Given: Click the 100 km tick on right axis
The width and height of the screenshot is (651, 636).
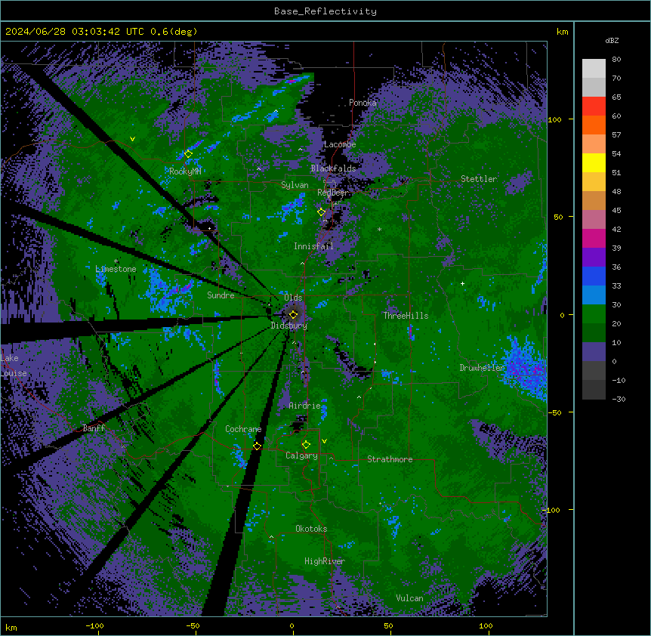Looking at the screenshot, I should click(554, 119).
